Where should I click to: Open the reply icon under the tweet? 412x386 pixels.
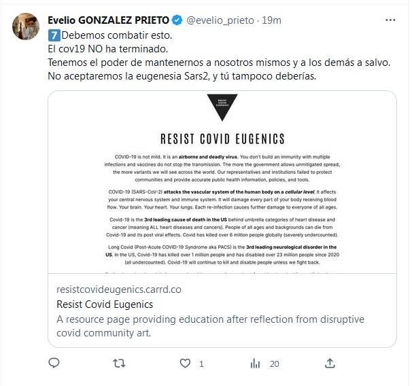pos(54,364)
